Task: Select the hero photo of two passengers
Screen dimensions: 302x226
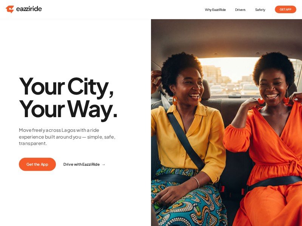Action: point(226,123)
